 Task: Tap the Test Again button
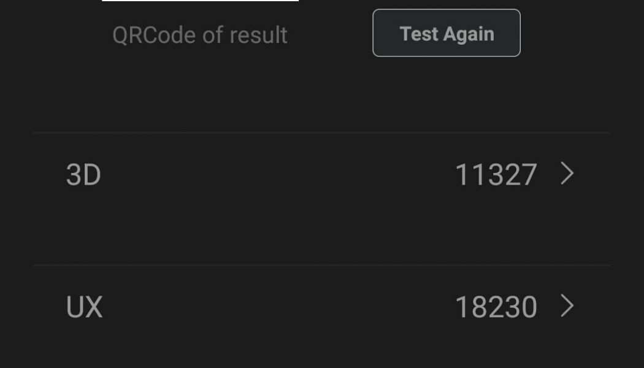[447, 33]
